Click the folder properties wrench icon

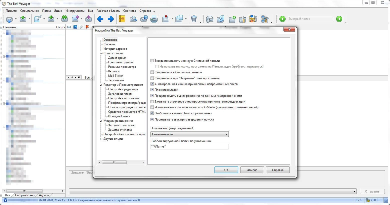242,19
